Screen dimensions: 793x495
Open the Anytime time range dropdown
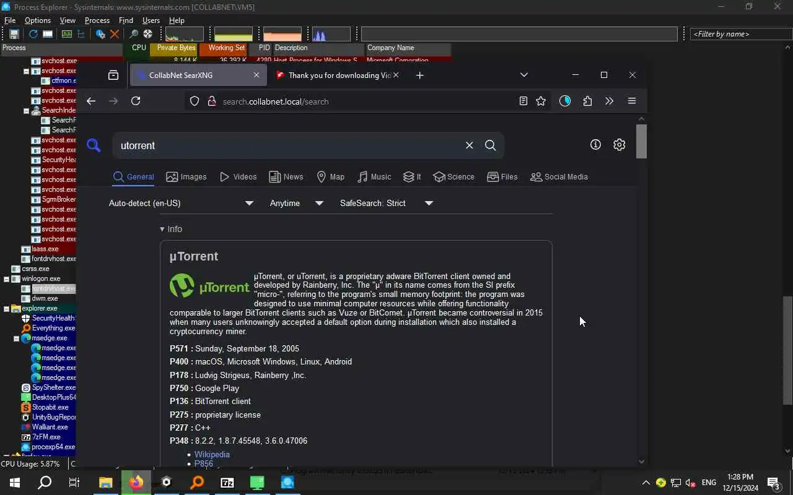(x=297, y=203)
